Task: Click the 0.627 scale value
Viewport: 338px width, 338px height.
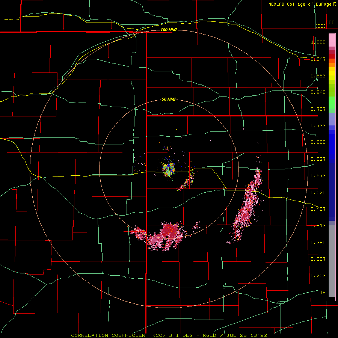Action: (x=318, y=159)
